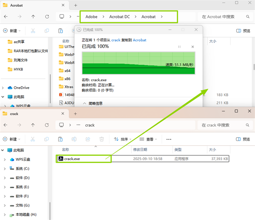
Task: Close the crack tab
Action: click(x=63, y=113)
